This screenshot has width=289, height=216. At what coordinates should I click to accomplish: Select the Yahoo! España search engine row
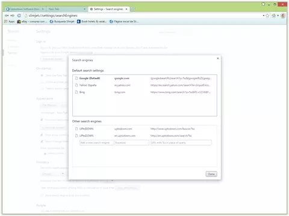[144, 85]
